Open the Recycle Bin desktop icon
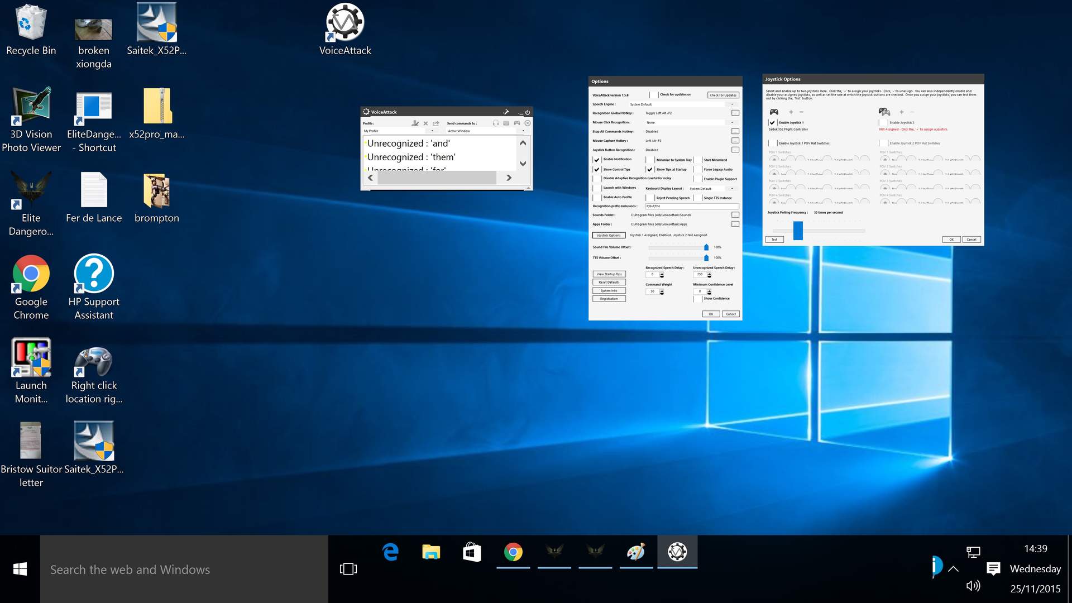 tap(31, 30)
